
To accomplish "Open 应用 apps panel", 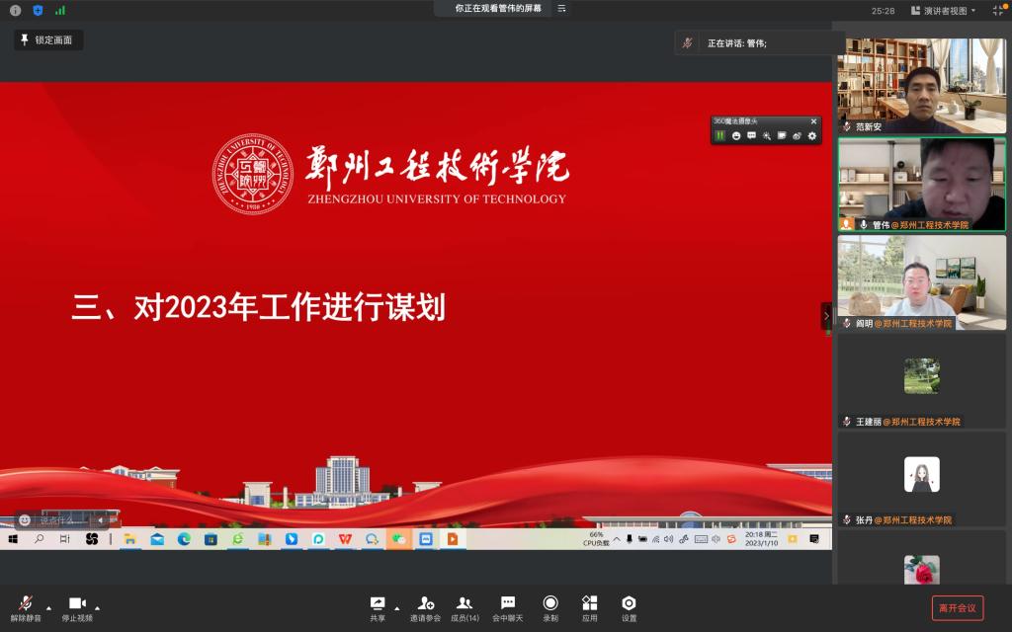I will pos(589,608).
